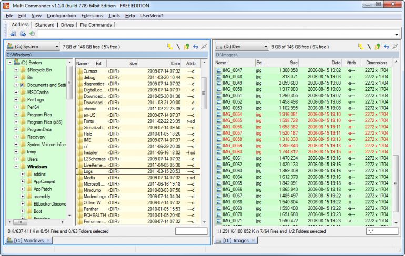The image size is (405, 256).
Task: Click left panel gray pin icon
Action: [x=204, y=46]
